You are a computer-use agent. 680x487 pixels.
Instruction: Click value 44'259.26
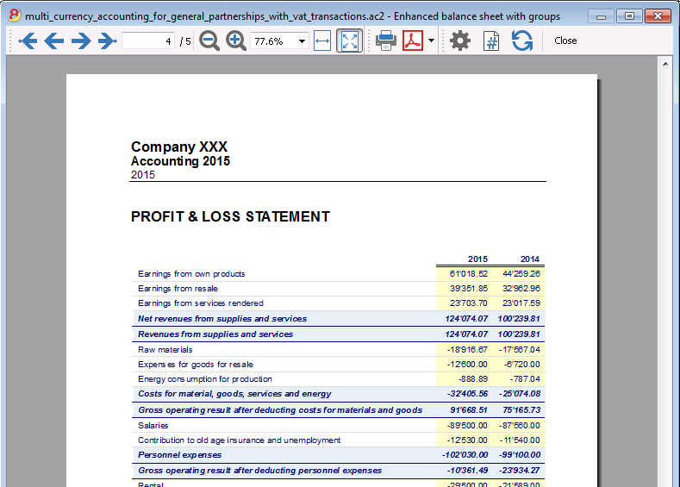click(x=521, y=273)
